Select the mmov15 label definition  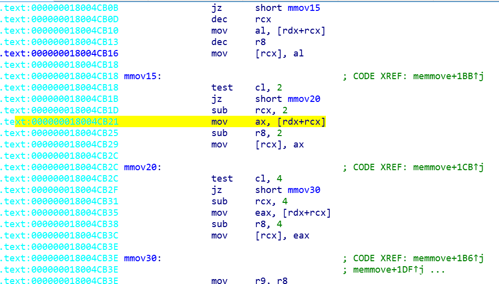[141, 76]
